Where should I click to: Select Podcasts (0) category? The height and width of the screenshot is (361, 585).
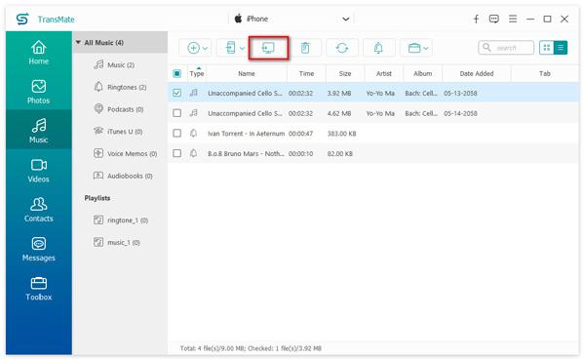119,109
